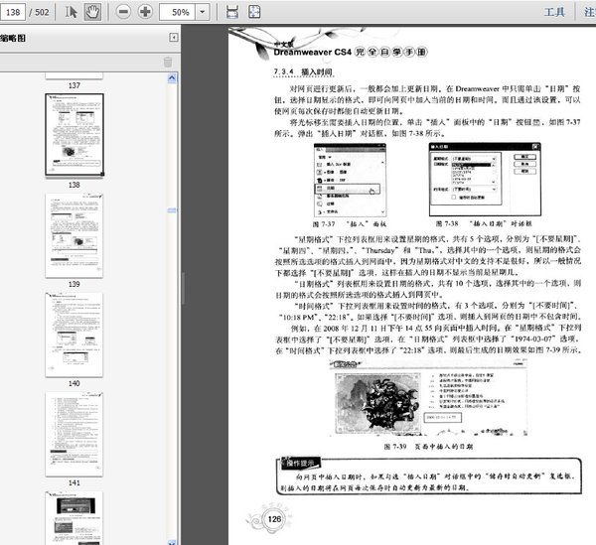The width and height of the screenshot is (596, 545).
Task: Click figure 7-39 web page image
Action: pos(428,398)
